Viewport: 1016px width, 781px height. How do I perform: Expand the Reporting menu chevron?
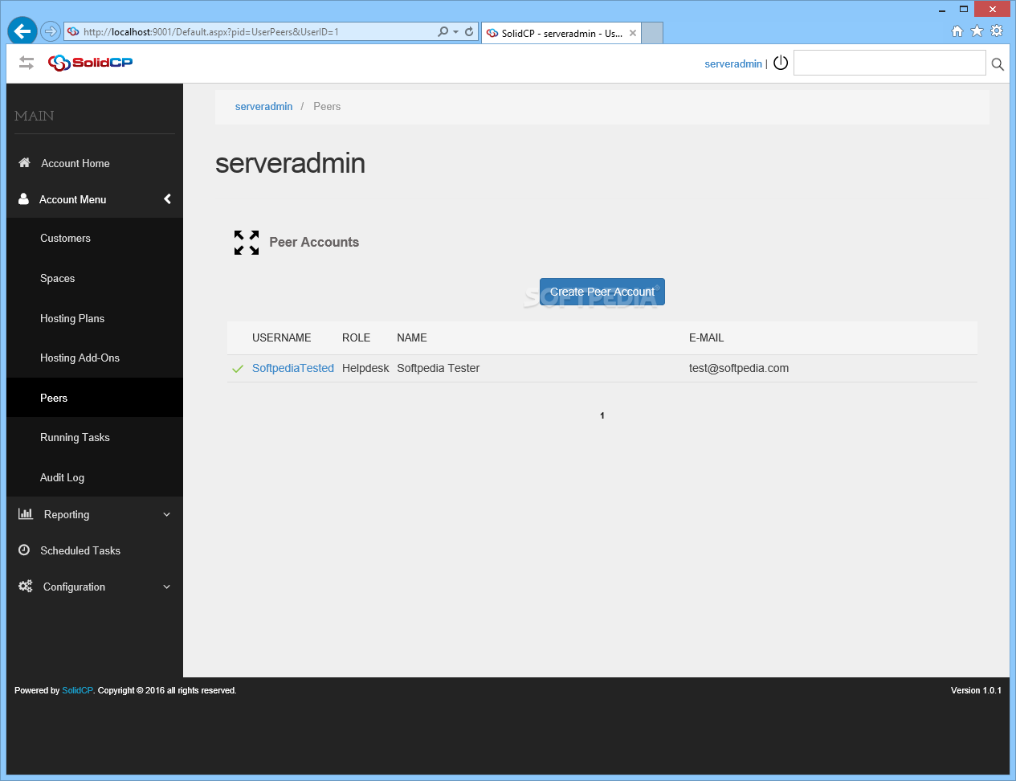point(167,514)
